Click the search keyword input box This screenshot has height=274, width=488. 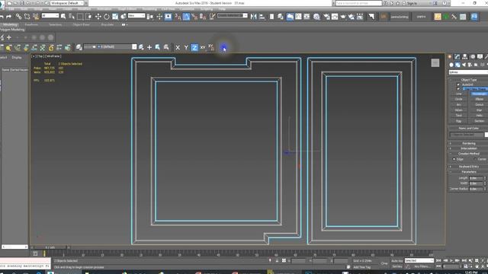click(358, 3)
